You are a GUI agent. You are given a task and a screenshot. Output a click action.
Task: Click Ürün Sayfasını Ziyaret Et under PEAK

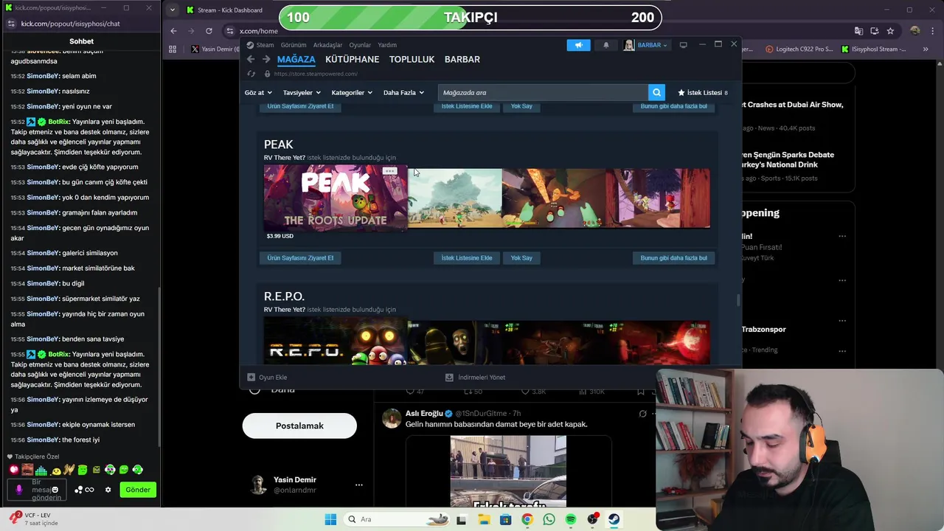point(300,258)
